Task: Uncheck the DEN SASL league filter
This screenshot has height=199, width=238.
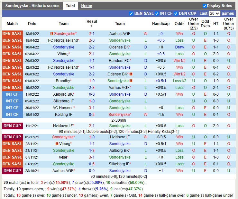Action: (131, 13)
